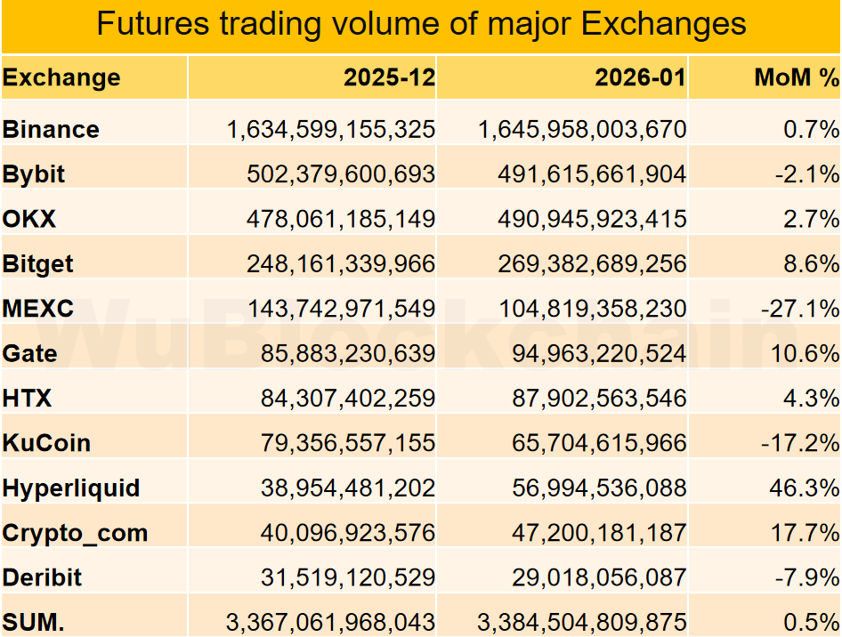Select Bitget's 8.6% MoM cell
Image resolution: width=842 pixels, height=637 pixels.
(811, 264)
